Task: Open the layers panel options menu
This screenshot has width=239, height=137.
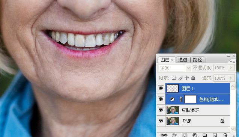Action: pyautogui.click(x=233, y=61)
